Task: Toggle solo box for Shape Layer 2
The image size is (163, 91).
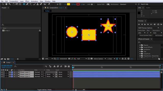Action: [6, 74]
